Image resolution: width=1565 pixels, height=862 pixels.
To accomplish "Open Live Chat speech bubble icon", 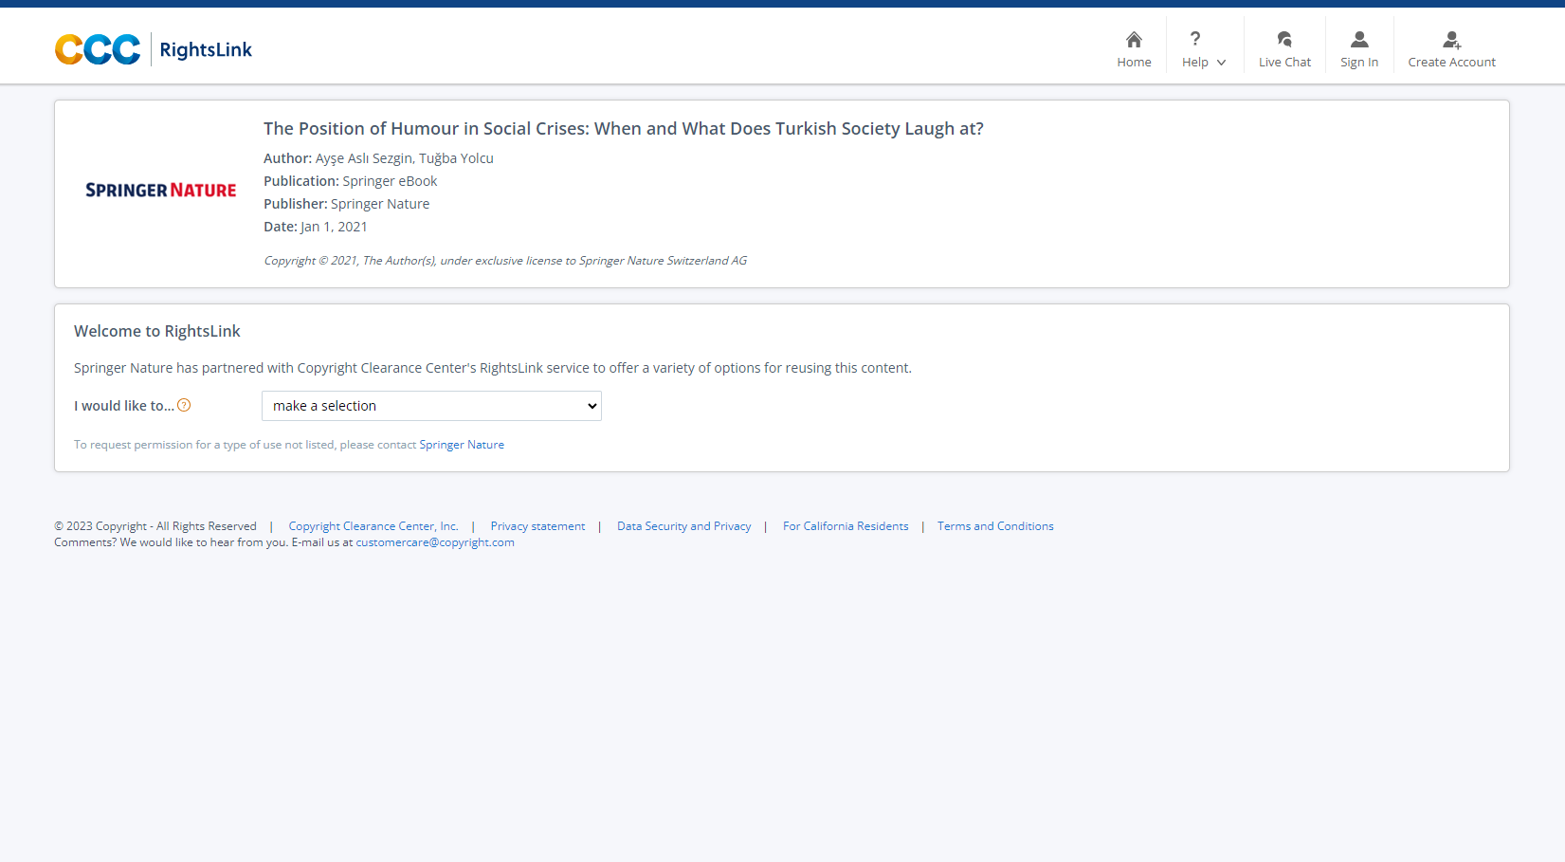I will tap(1284, 39).
